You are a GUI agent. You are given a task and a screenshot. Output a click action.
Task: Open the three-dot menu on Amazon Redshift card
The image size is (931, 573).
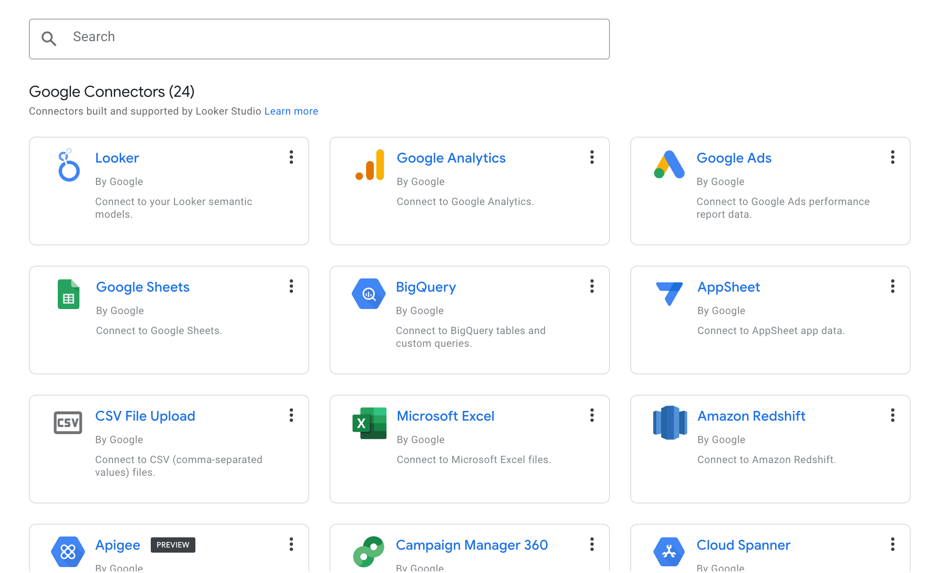(x=893, y=415)
